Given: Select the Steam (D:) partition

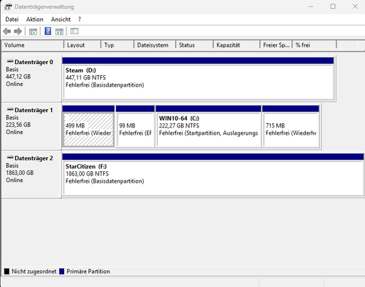Looking at the screenshot, I should pos(198,79).
